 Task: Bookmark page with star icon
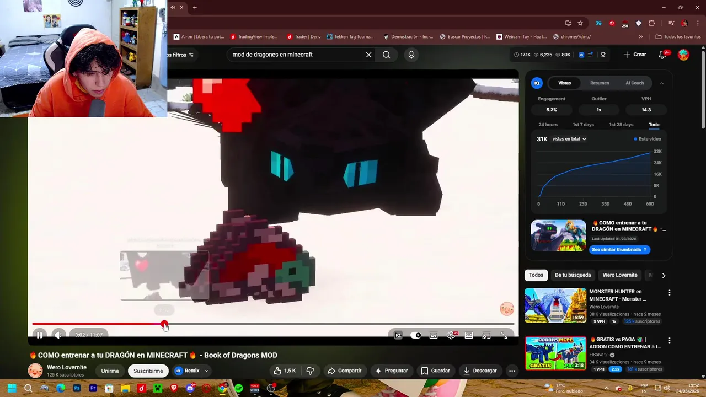[580, 23]
